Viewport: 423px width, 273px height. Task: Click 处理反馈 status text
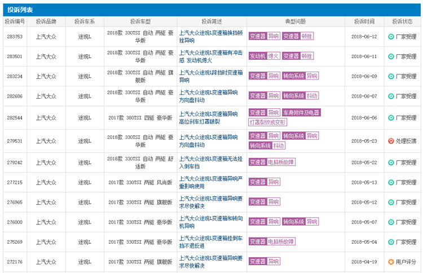(406, 141)
